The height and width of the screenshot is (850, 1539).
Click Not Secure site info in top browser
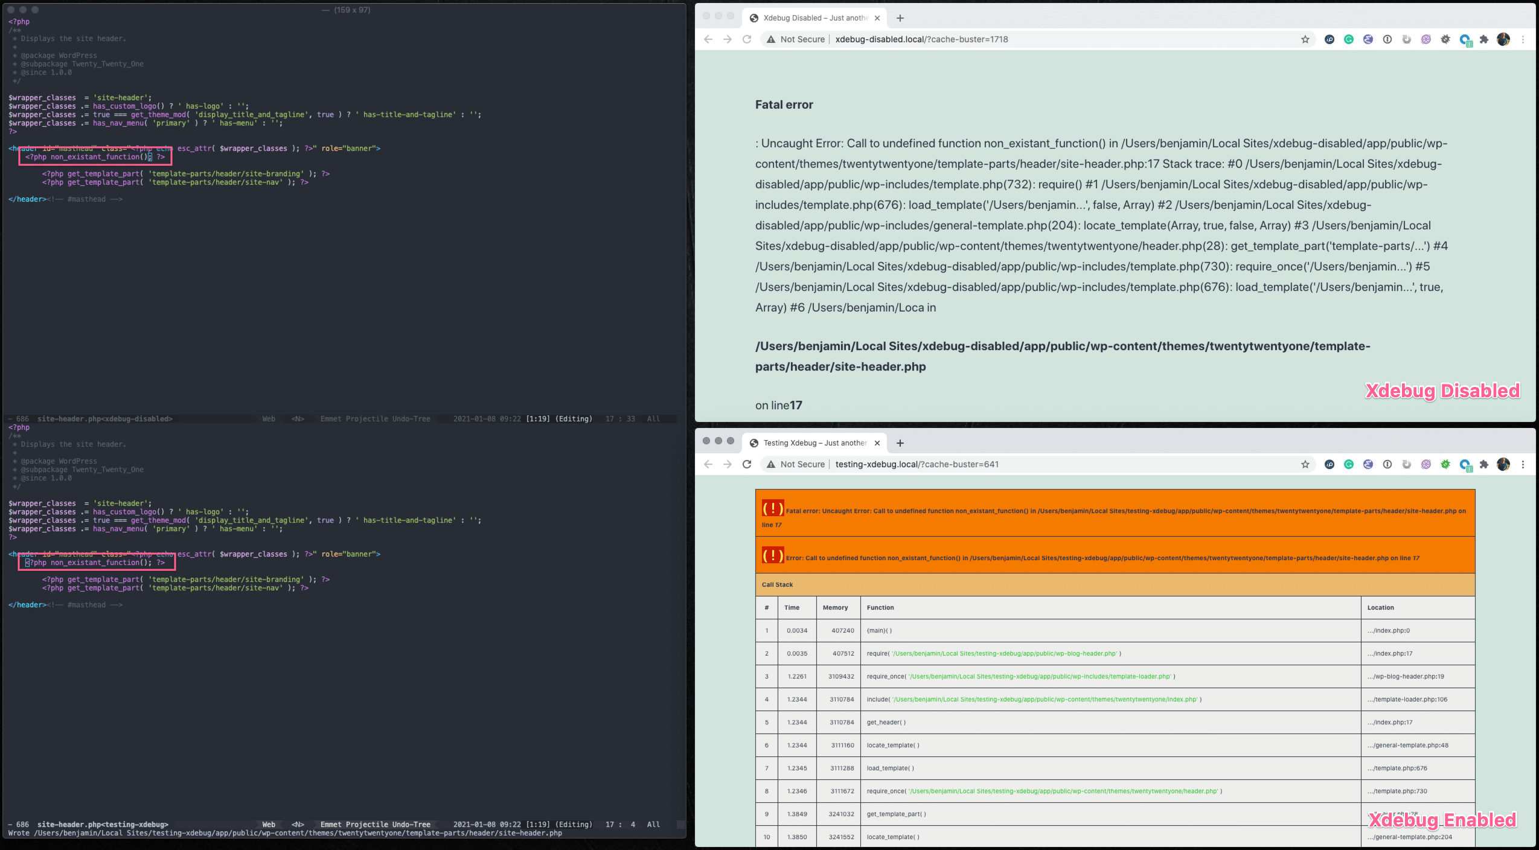coord(796,39)
